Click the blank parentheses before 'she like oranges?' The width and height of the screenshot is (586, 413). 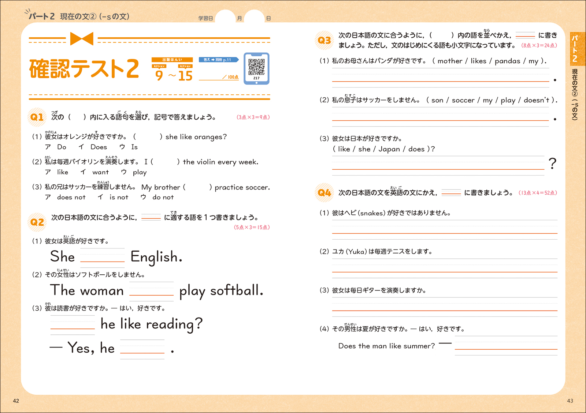[148, 136]
